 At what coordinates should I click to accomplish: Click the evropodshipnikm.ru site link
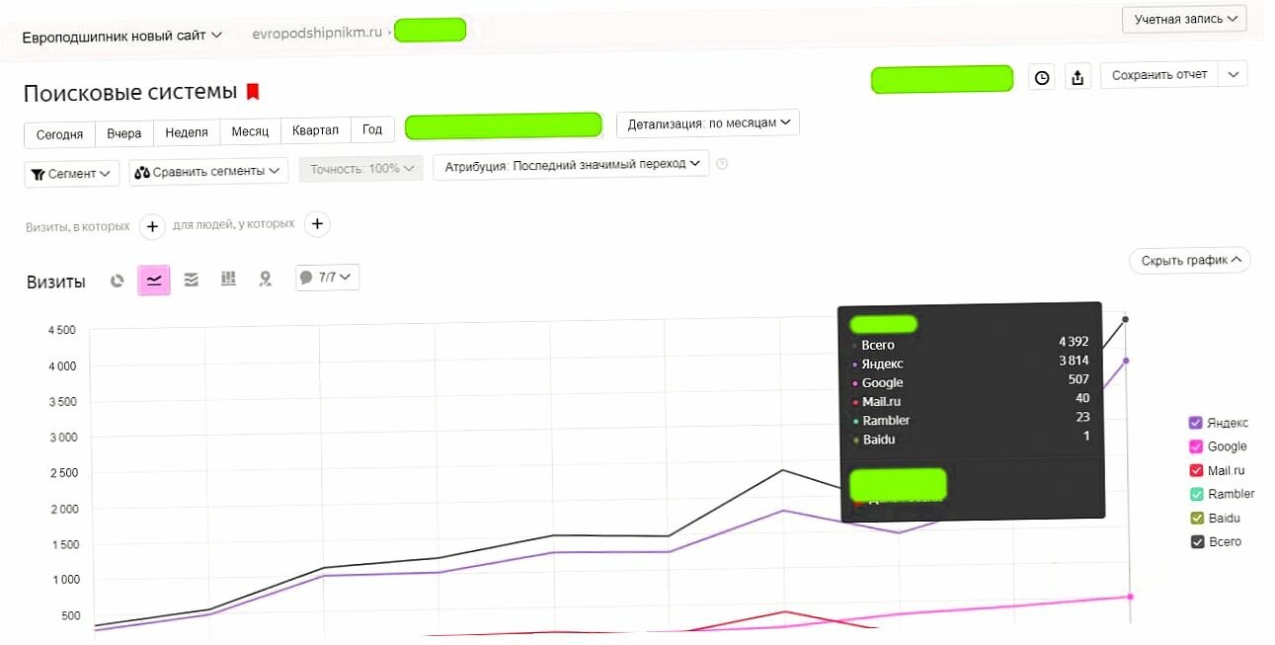(x=317, y=32)
